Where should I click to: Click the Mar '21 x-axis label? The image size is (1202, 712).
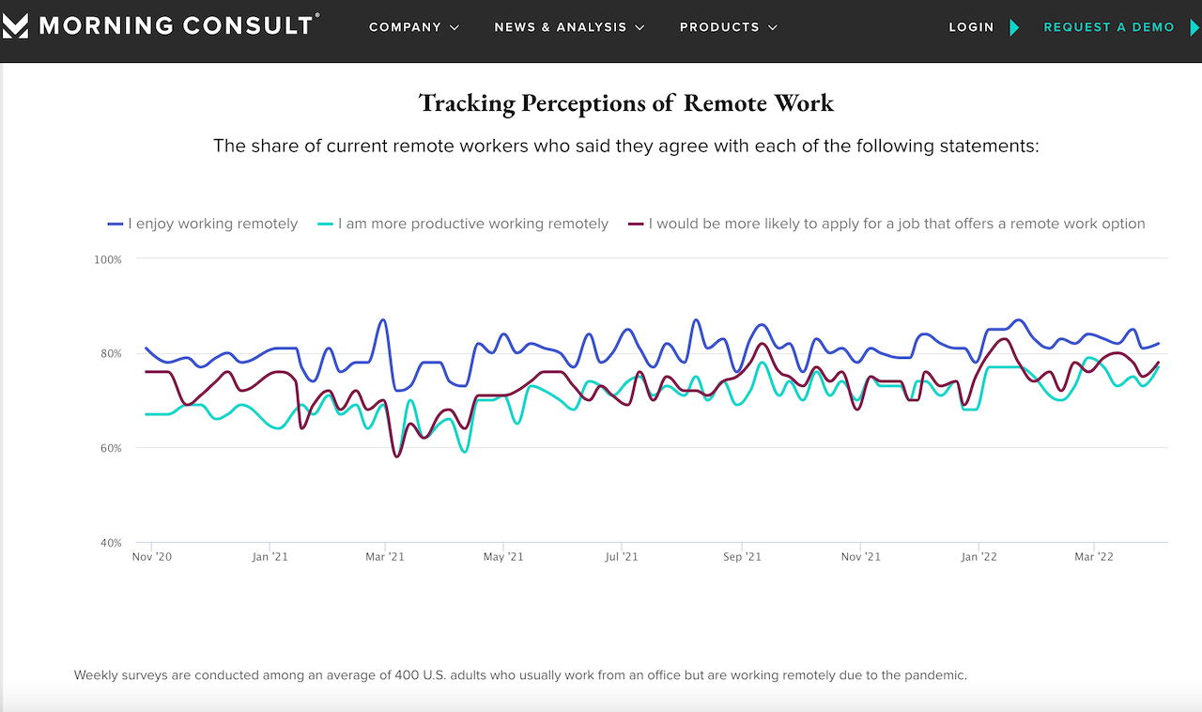(385, 557)
